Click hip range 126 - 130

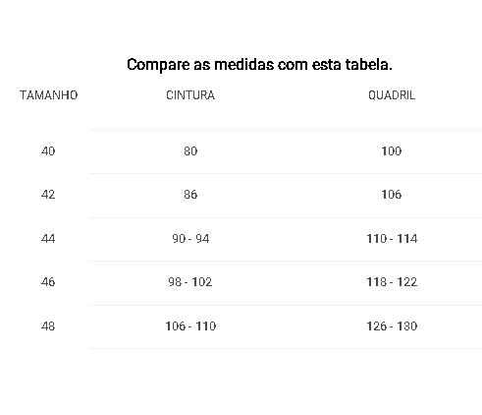click(392, 326)
